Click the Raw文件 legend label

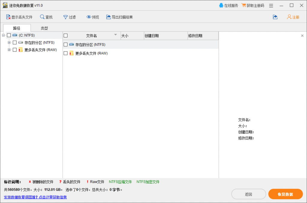click(97, 182)
